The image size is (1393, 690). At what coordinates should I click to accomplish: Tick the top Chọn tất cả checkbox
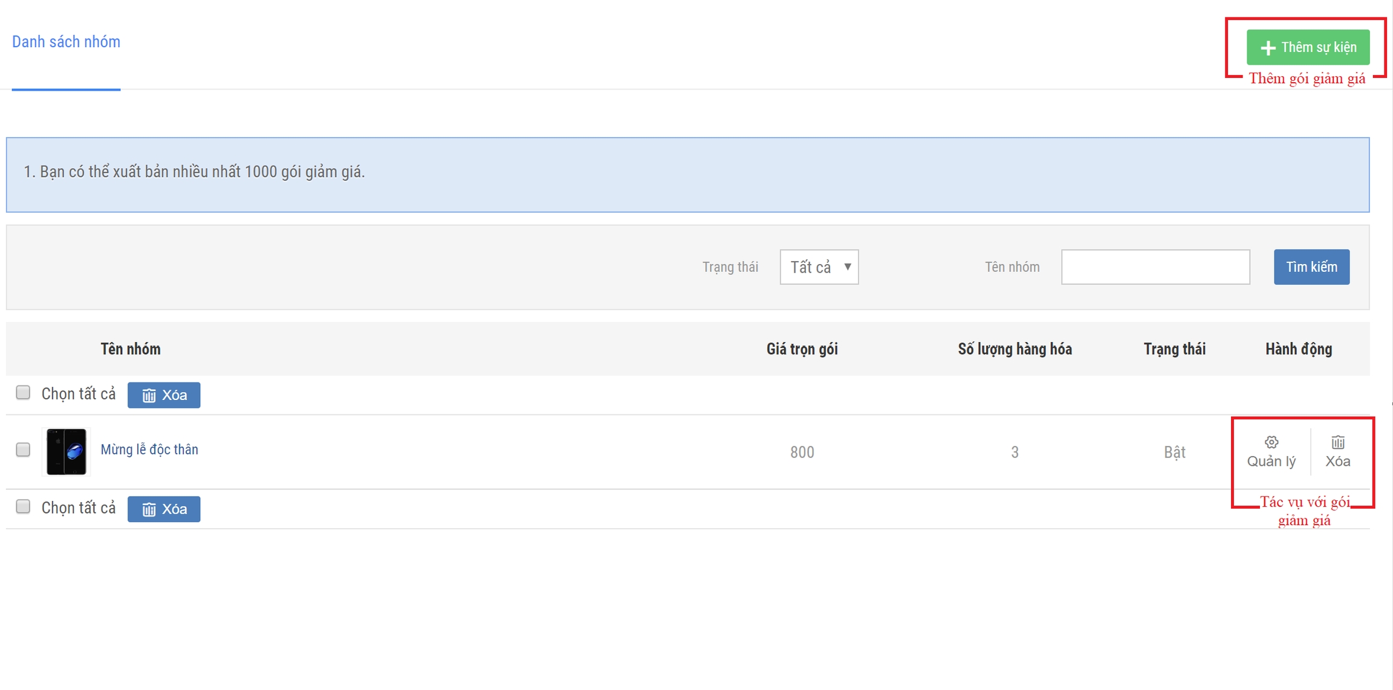23,393
